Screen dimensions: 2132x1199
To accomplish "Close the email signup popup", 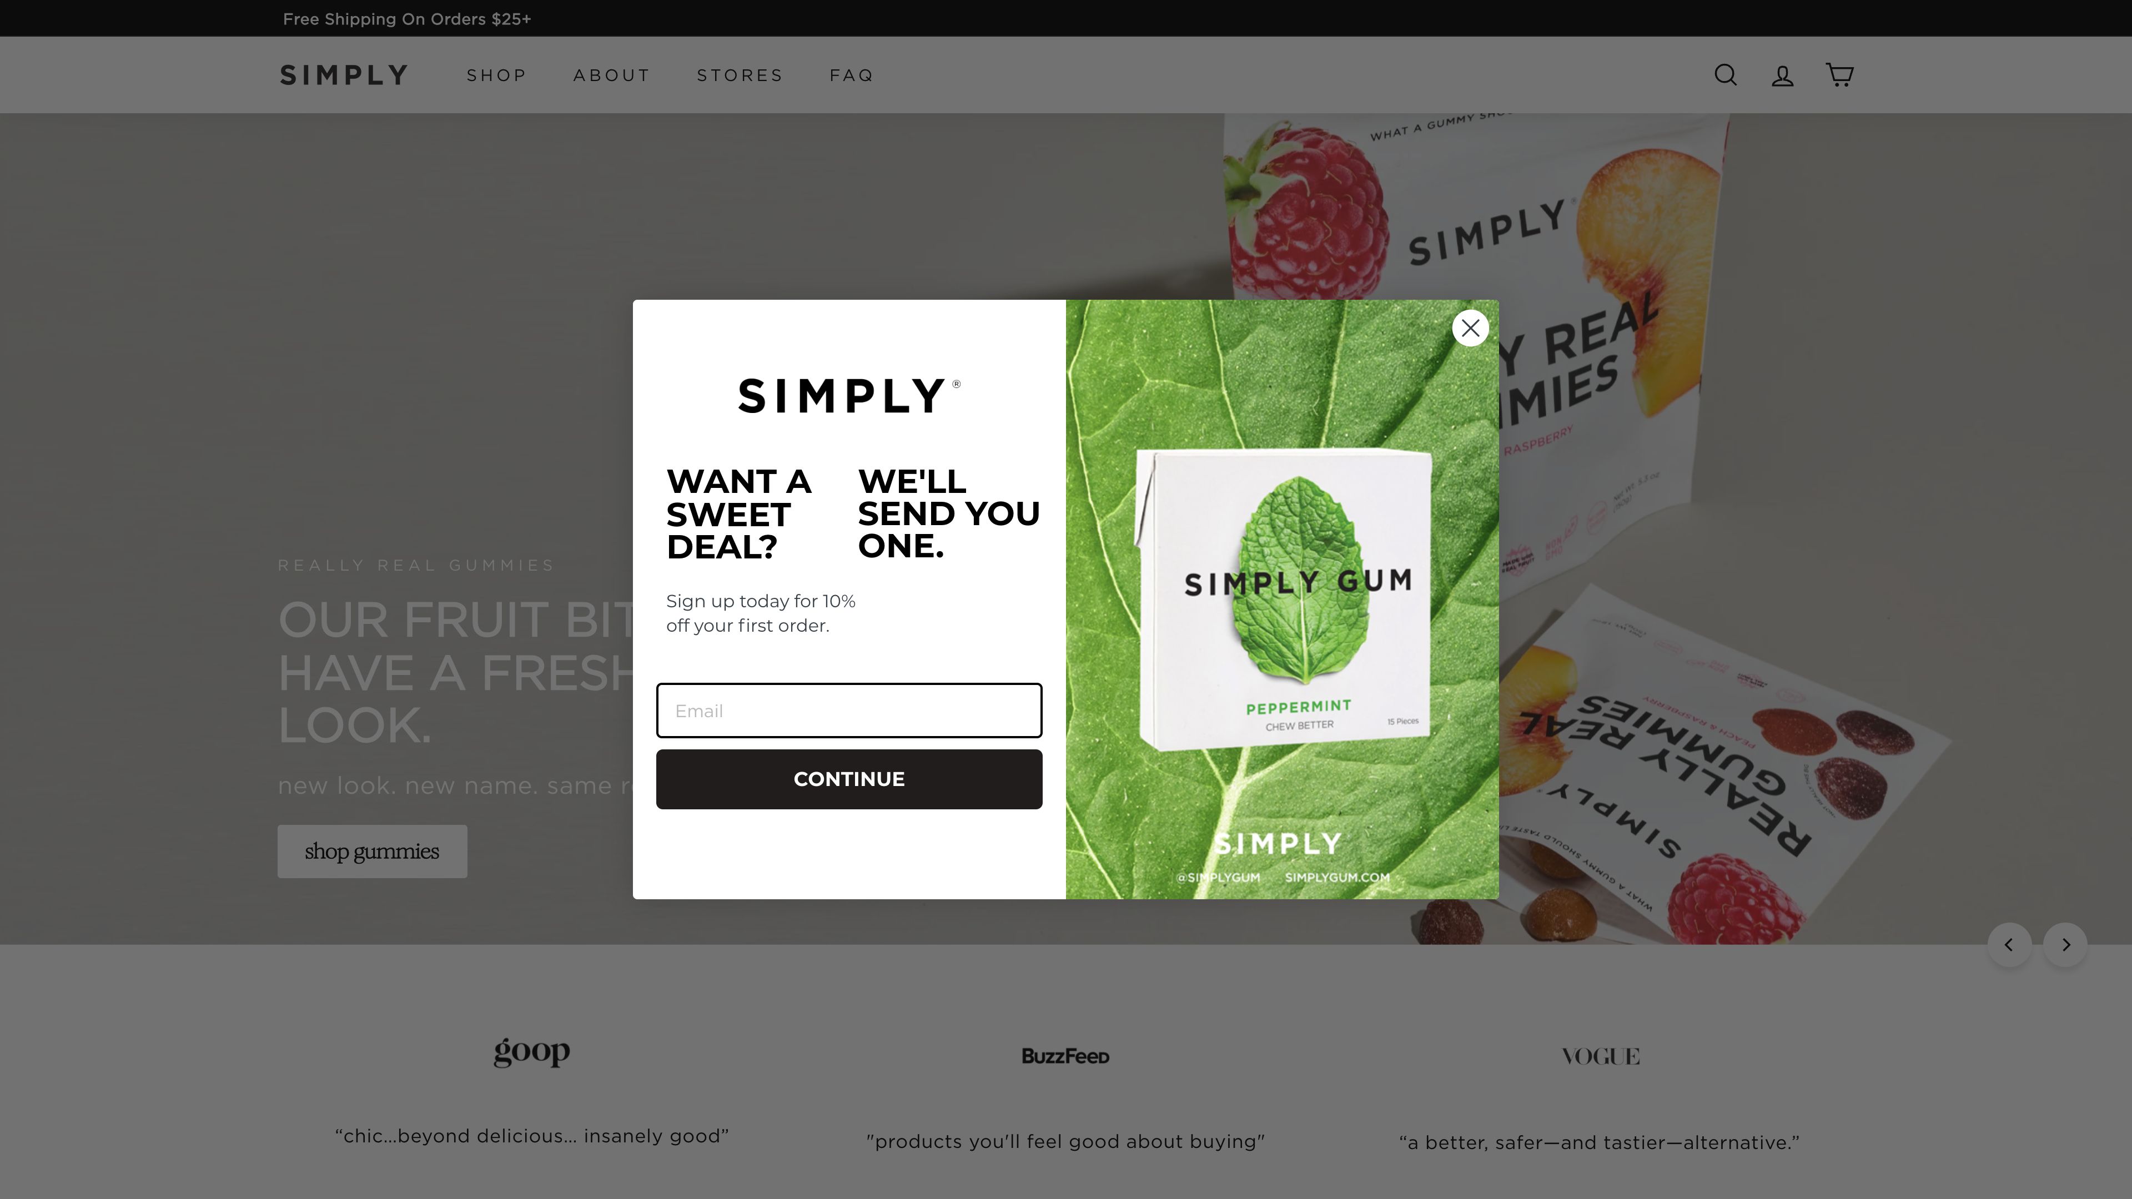I will tap(1470, 328).
